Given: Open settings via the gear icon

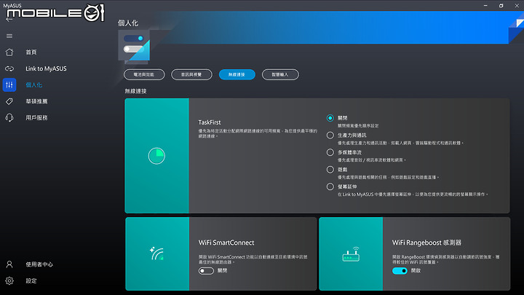Looking at the screenshot, I should click(x=9, y=280).
